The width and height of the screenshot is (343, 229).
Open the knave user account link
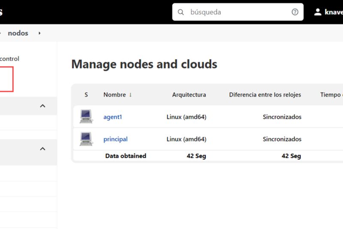pyautogui.click(x=334, y=12)
